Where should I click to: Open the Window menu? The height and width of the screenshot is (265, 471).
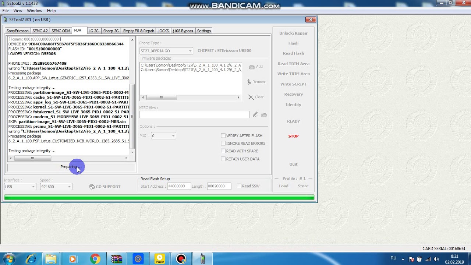35,11
